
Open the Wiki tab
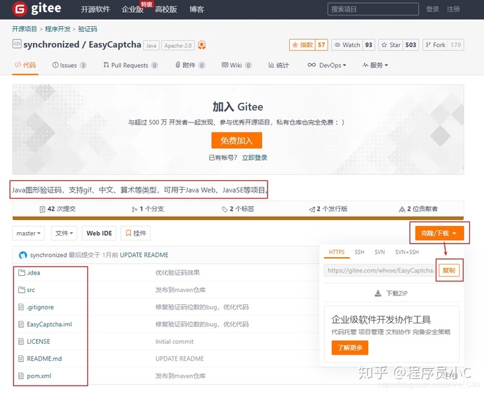coord(237,65)
